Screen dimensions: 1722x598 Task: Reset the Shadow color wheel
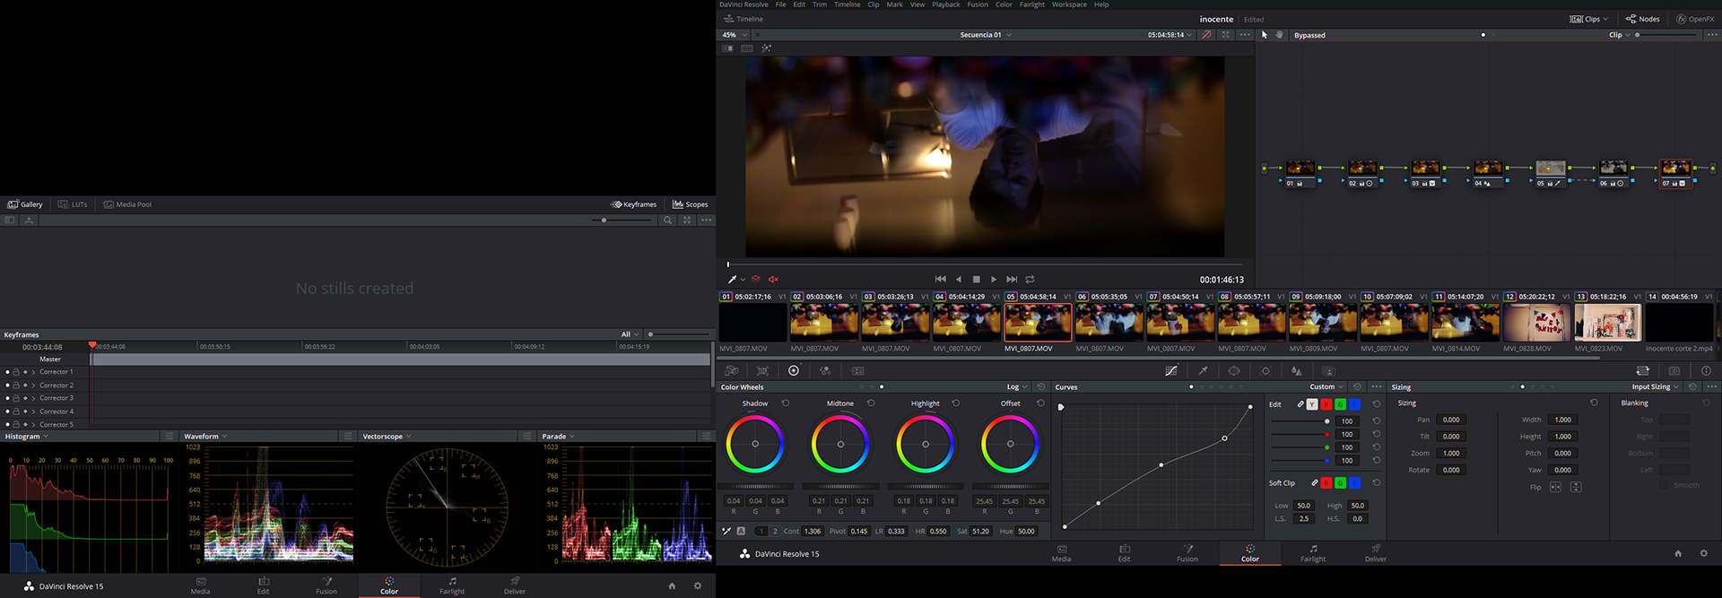pyautogui.click(x=786, y=403)
